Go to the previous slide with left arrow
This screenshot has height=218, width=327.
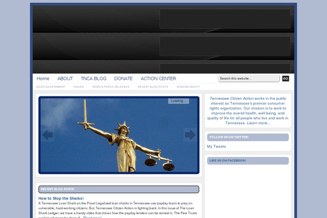(47, 135)
